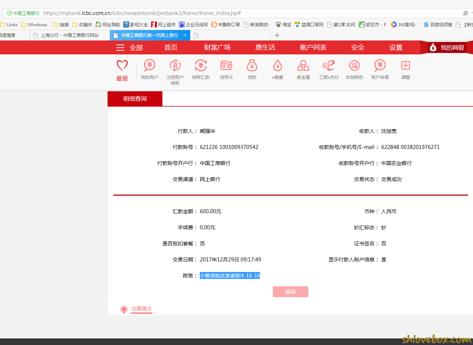Click the 返回 button
Viewport: 473px width, 345px height.
pyautogui.click(x=290, y=292)
